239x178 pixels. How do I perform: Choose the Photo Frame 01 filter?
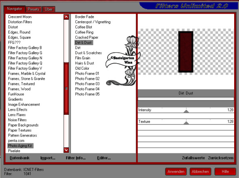click(87, 74)
